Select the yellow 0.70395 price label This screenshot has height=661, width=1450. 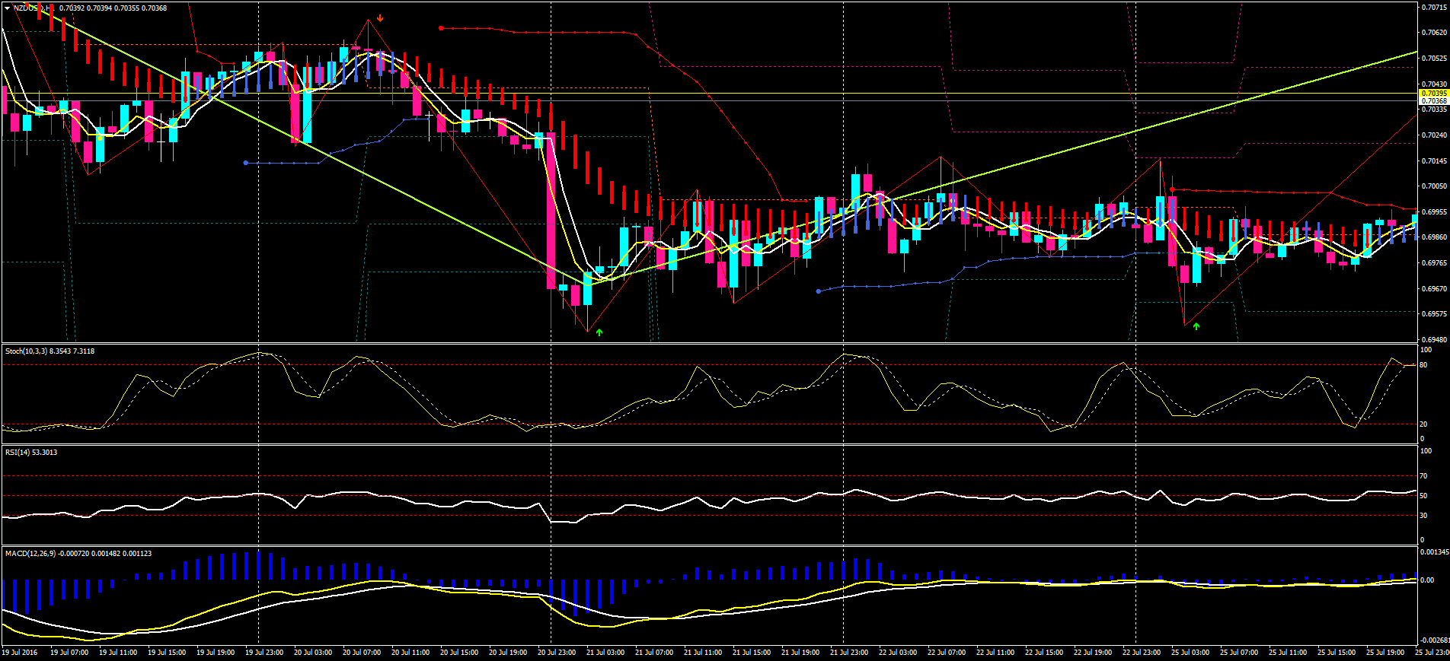click(x=1434, y=94)
